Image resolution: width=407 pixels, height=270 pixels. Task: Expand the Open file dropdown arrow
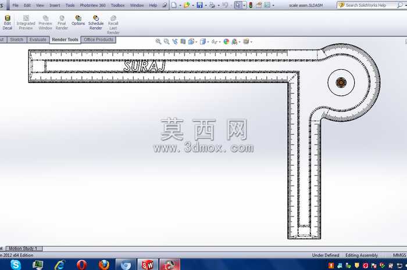(x=193, y=5)
